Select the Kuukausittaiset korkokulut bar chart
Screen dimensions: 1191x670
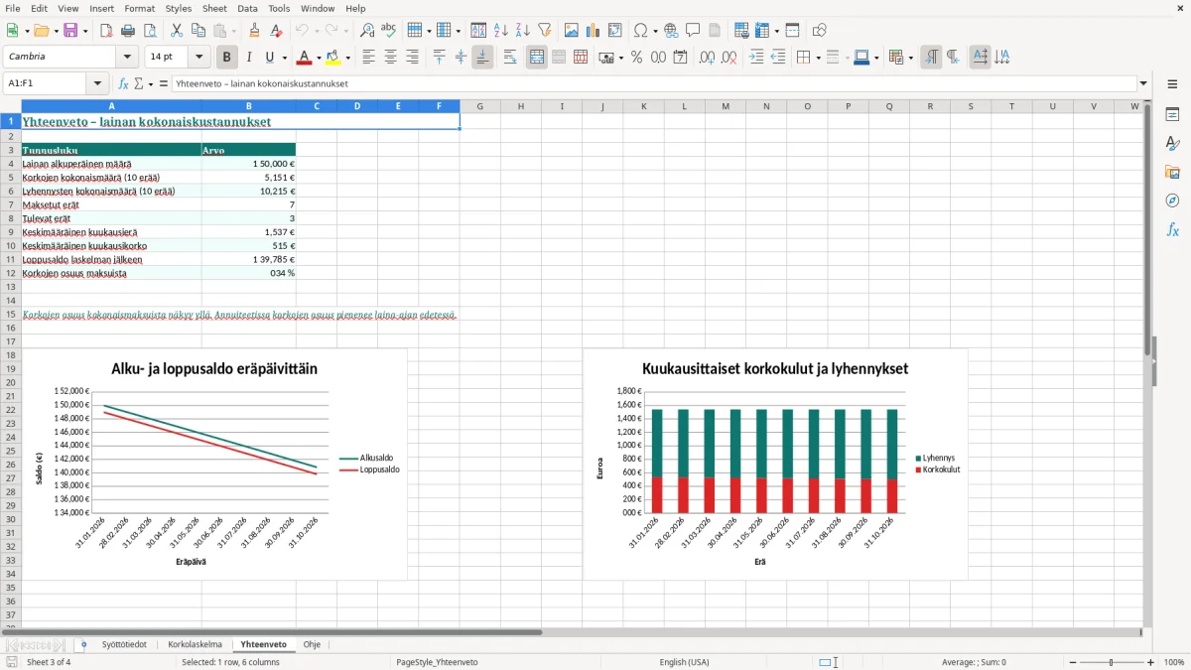coord(775,464)
